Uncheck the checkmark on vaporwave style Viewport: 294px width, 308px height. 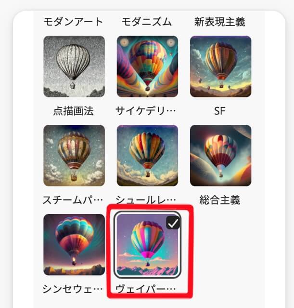click(x=173, y=223)
